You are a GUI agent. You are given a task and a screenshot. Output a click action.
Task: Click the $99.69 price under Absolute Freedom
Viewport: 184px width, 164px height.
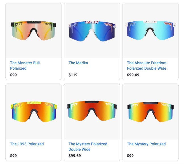[x=133, y=75]
